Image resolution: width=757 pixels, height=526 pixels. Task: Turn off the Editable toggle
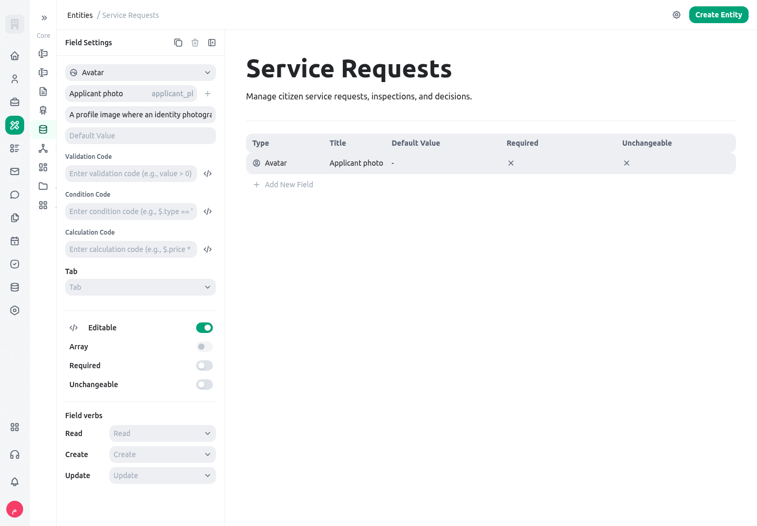pyautogui.click(x=204, y=328)
